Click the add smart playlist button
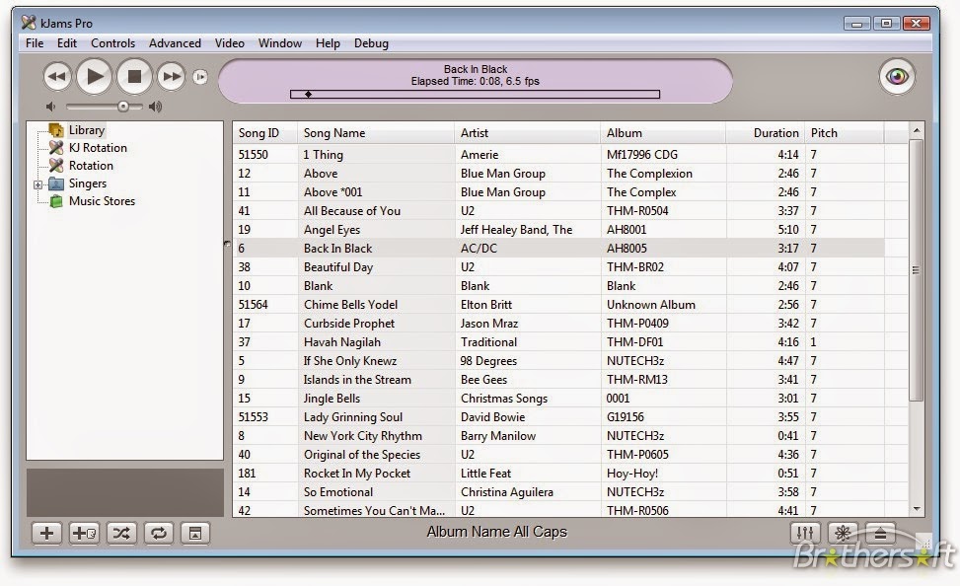The image size is (960, 586). coord(84,533)
